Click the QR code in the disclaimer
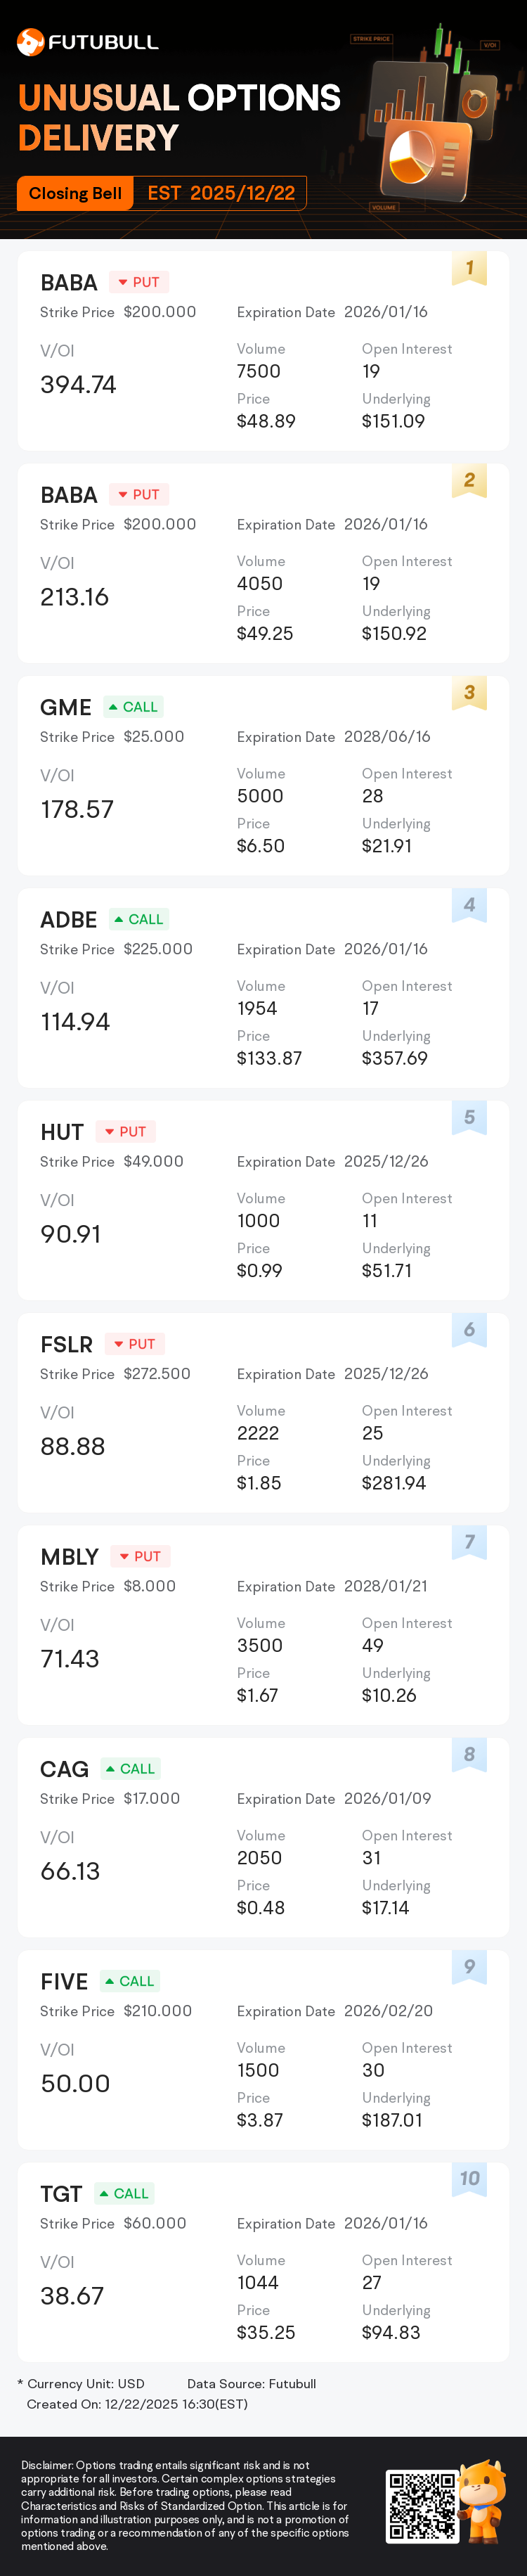 pos(421,2506)
